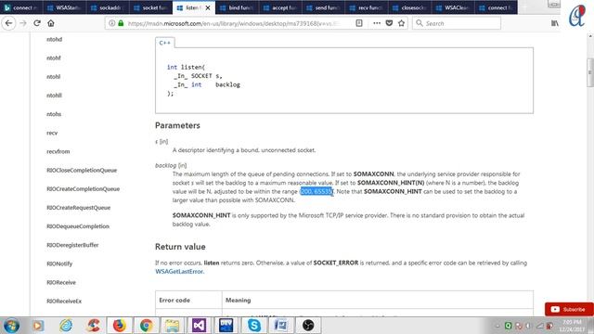Click the forward navigation arrow
594x334 pixels.
[22, 23]
